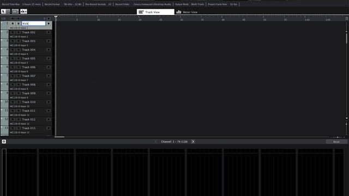
Task: Click the second square button before Track 002
Action: coord(19,33)
